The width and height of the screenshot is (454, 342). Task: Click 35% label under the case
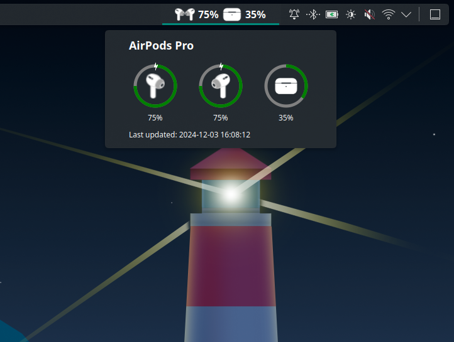point(286,118)
